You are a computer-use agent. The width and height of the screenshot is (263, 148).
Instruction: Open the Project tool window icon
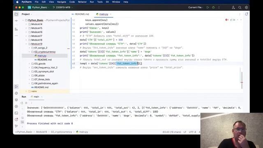16,14
